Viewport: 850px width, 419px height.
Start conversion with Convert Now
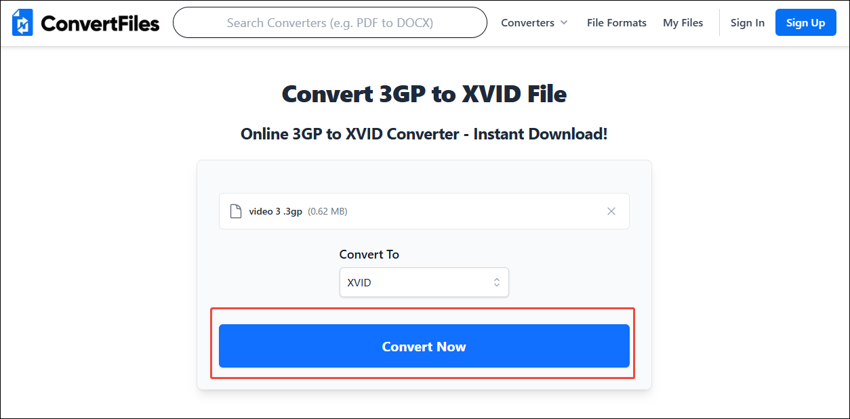tap(424, 346)
